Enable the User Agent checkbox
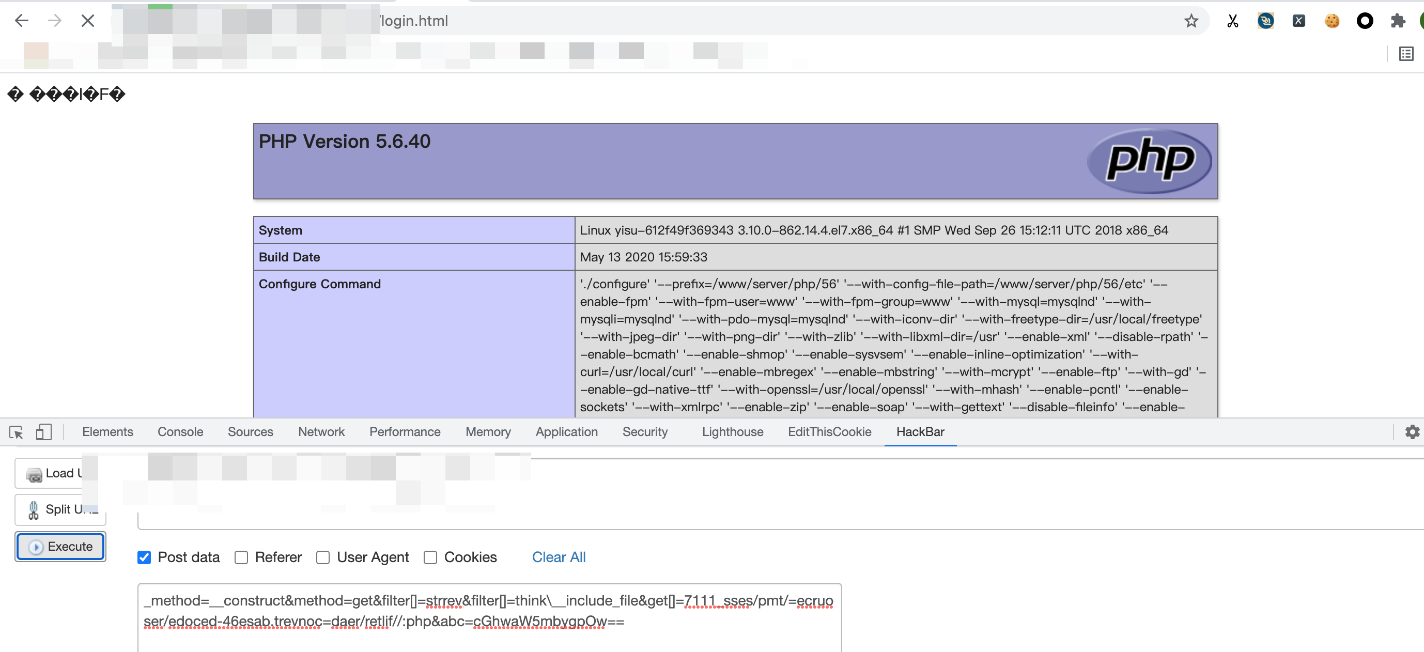 (323, 557)
